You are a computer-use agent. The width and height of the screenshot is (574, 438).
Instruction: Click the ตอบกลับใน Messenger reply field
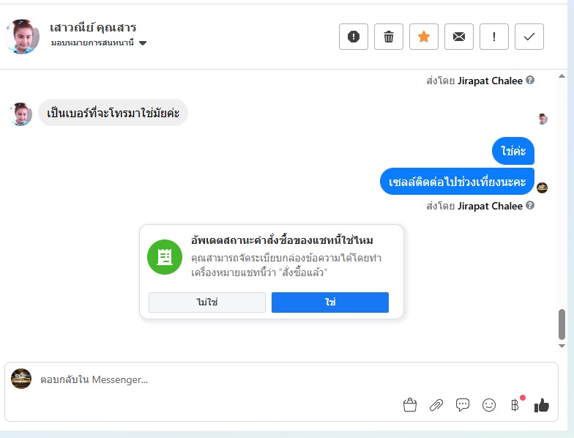(x=220, y=379)
